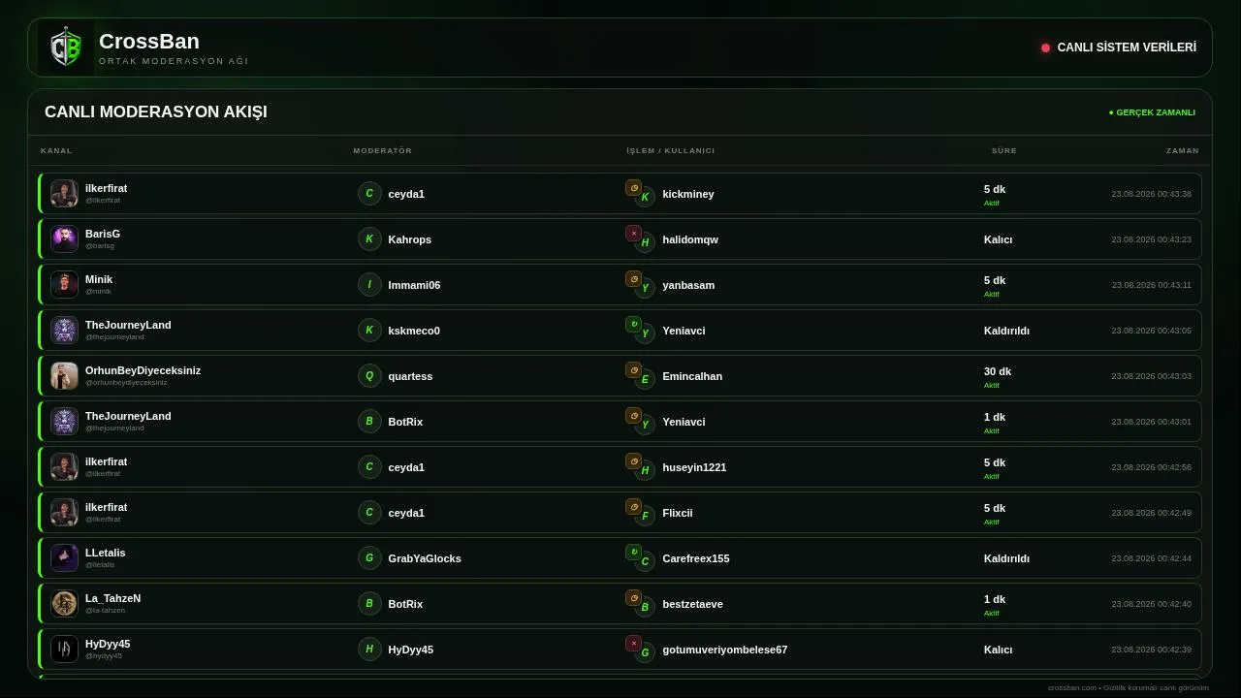The image size is (1241, 698).
Task: Click username Emincalhan in feed
Action: click(692, 376)
